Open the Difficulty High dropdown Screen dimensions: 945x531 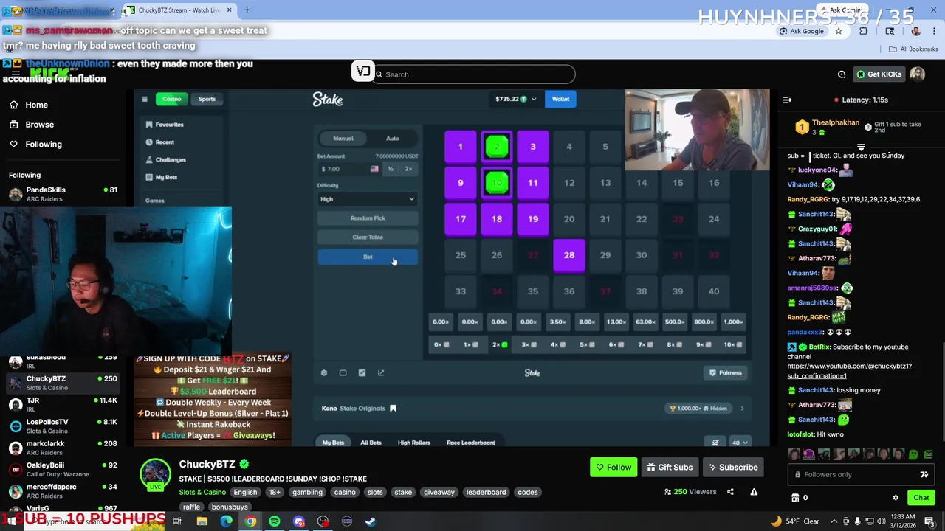click(x=368, y=199)
